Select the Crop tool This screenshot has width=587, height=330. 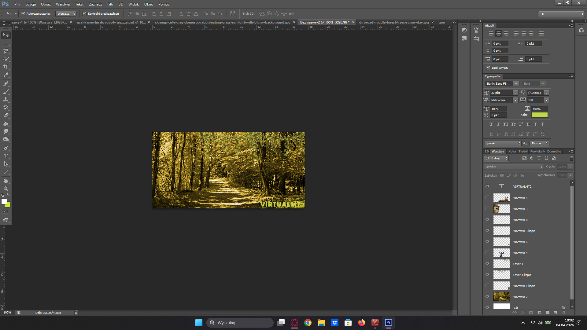(x=6, y=67)
